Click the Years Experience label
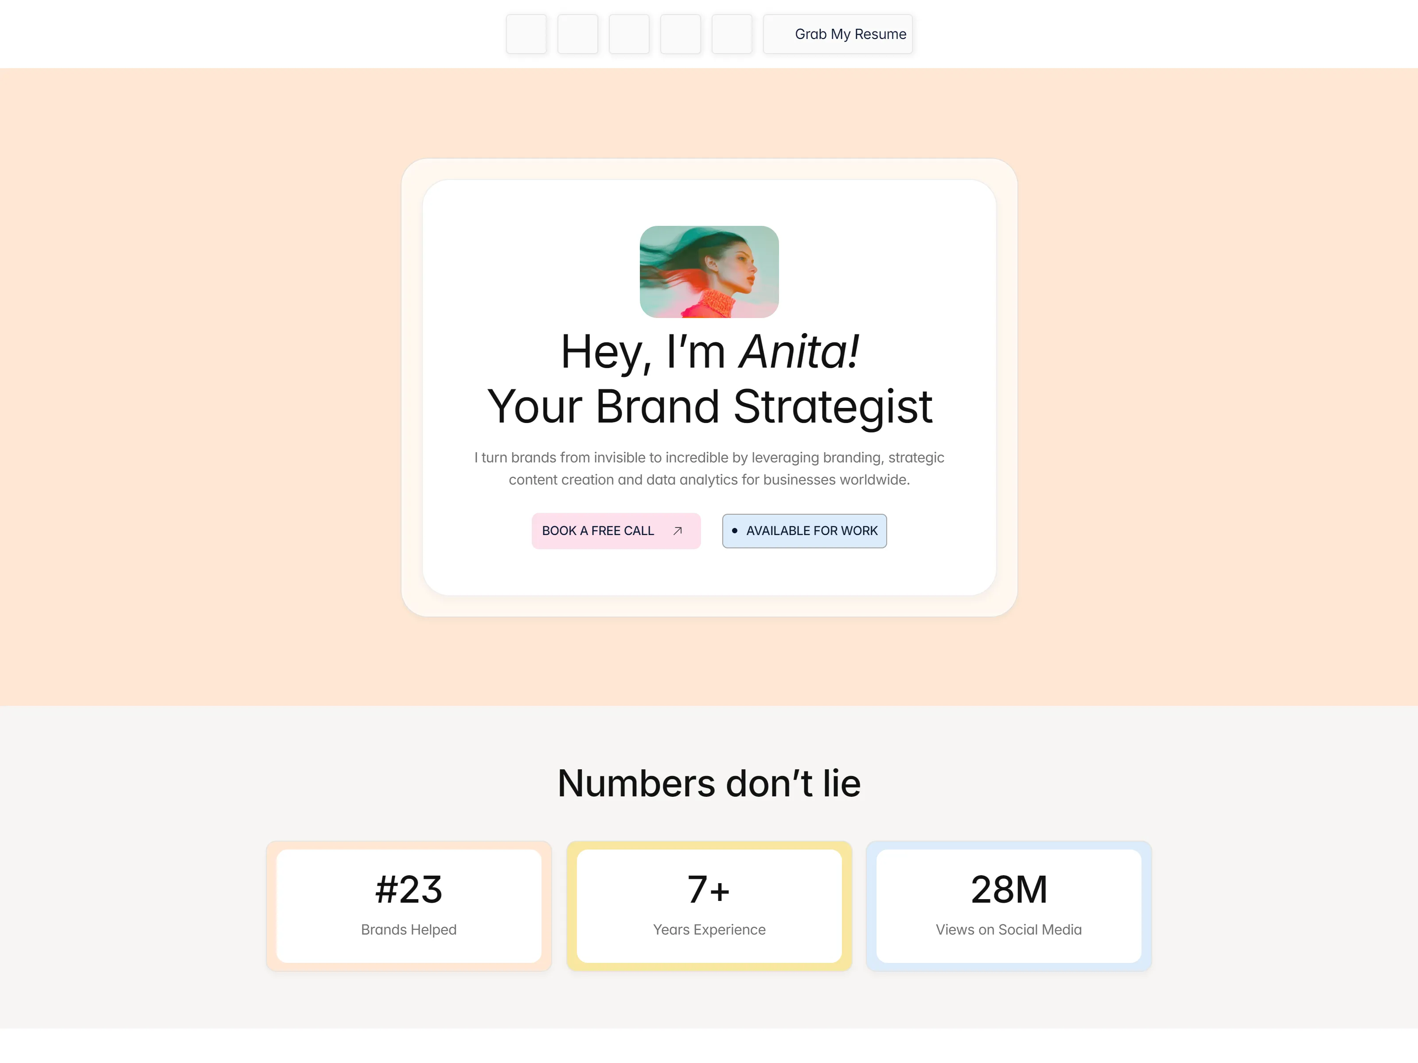 coord(709,930)
